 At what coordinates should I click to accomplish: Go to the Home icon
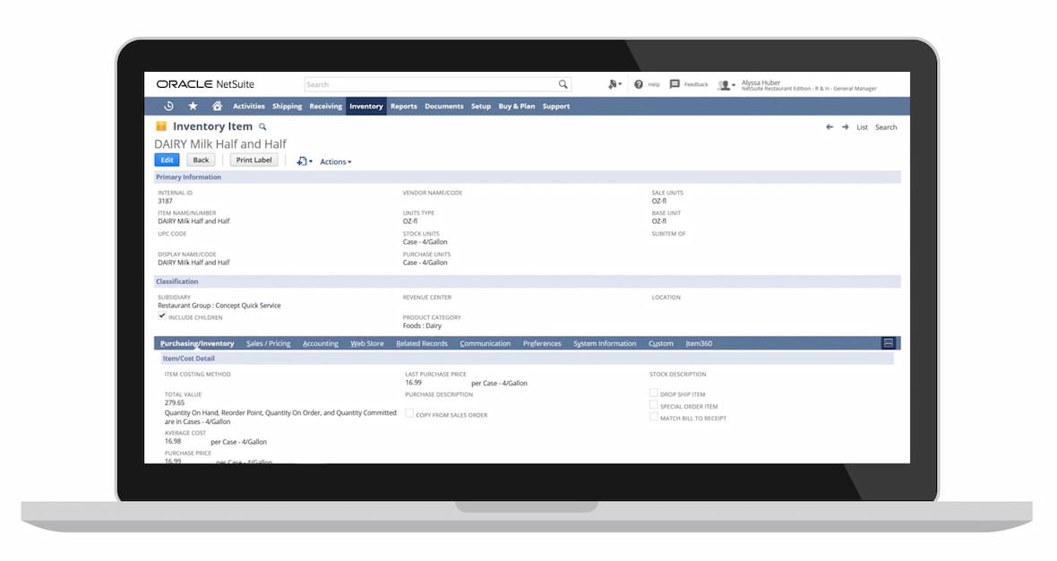[x=217, y=106]
